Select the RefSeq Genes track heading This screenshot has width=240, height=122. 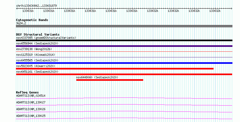click(27, 92)
